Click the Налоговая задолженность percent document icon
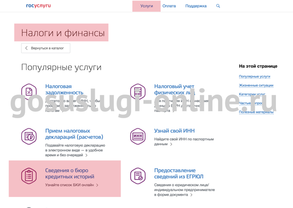This screenshot has width=293, height=208. point(29,92)
